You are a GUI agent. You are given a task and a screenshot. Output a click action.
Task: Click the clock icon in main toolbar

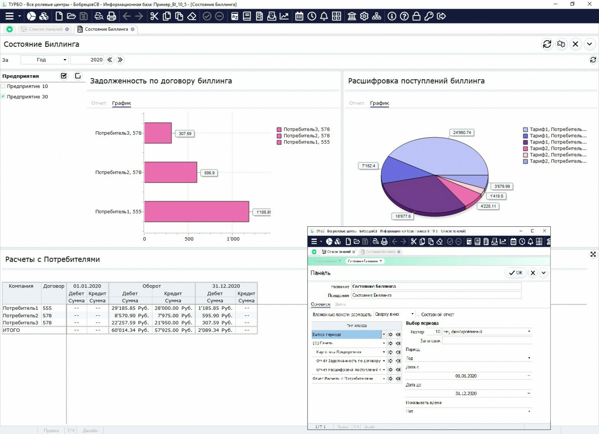(312, 16)
